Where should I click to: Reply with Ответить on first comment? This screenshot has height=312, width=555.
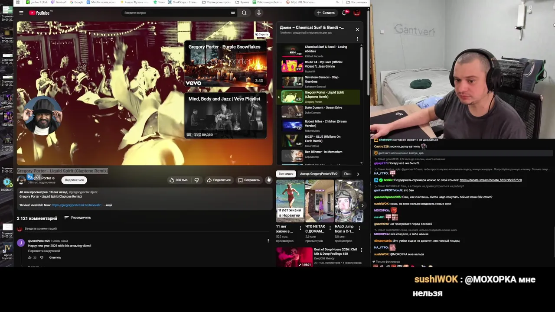(55, 257)
